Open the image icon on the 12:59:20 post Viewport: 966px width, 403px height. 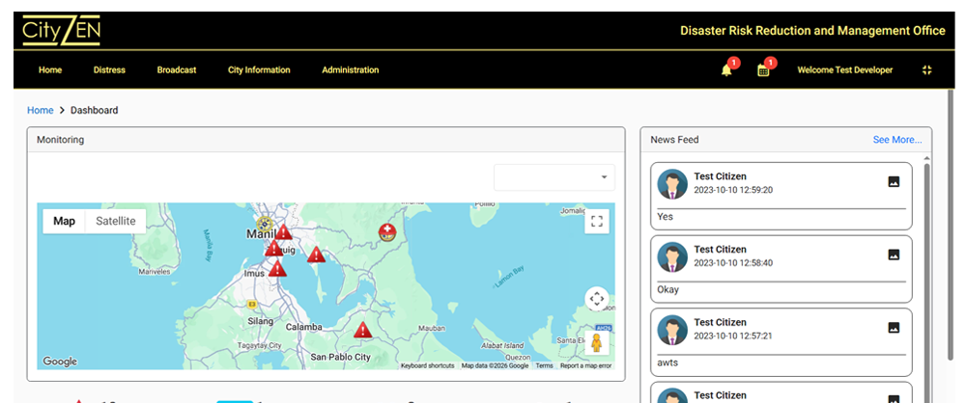pos(894,181)
